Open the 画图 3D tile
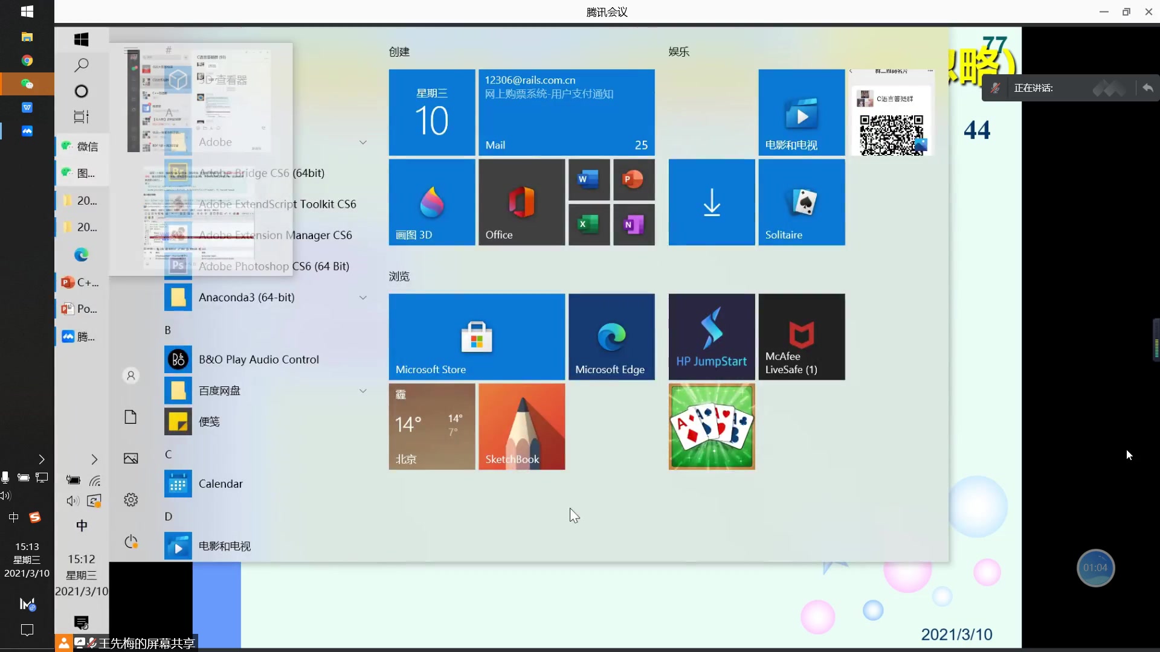 [x=431, y=202]
